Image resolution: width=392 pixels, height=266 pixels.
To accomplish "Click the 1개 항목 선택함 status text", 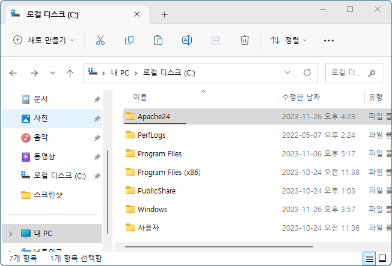I will 76,258.
